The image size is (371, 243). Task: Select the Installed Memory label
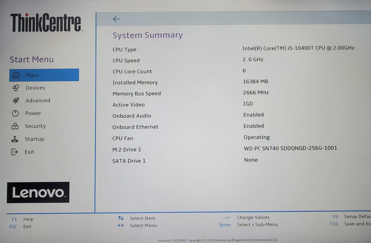(x=135, y=83)
